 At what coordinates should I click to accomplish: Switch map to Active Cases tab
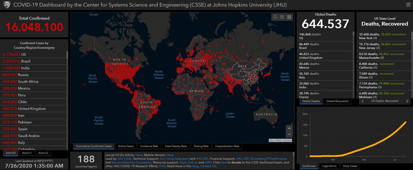[x=126, y=146]
